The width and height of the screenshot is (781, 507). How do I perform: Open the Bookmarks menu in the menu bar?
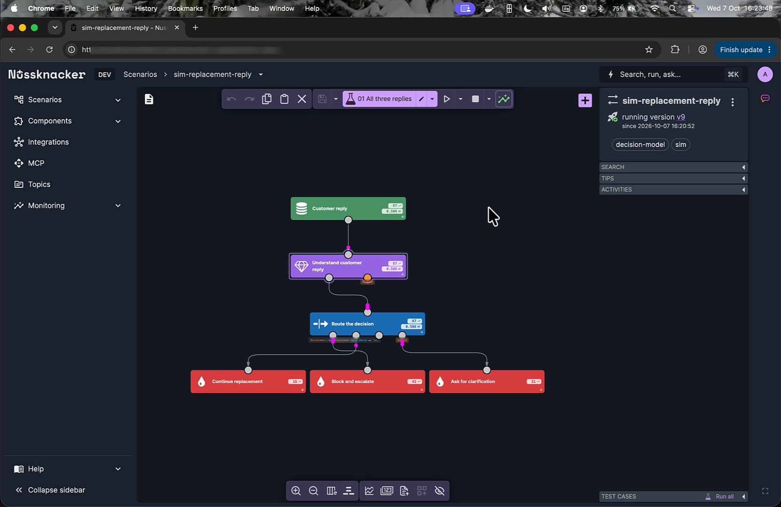[x=185, y=8]
